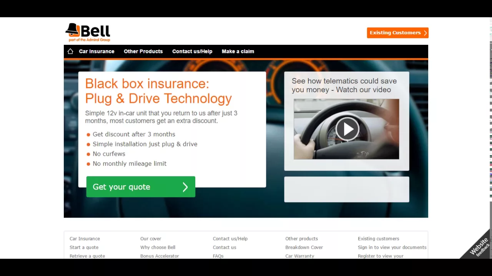Viewport: 492px width, 276px height.
Task: Open the Contact us/Help footer link
Action: tap(230, 238)
